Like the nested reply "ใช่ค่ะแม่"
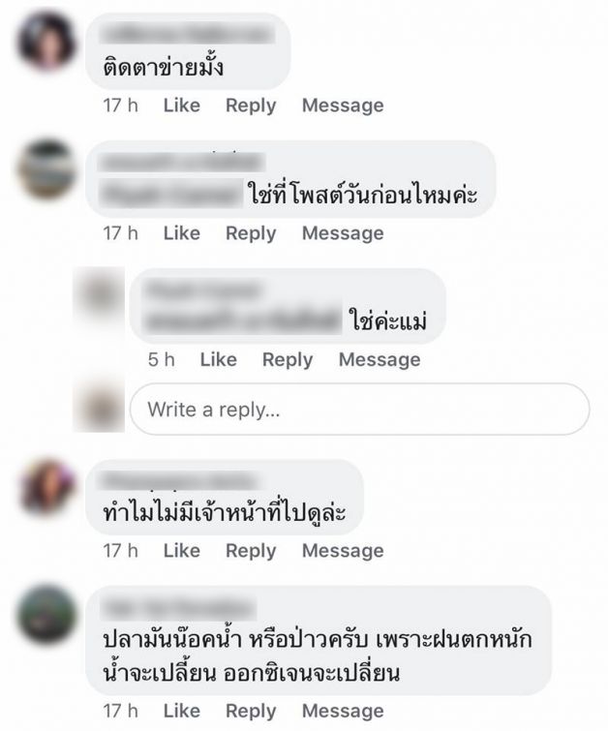Viewport: 608px width, 731px height. pos(218,359)
